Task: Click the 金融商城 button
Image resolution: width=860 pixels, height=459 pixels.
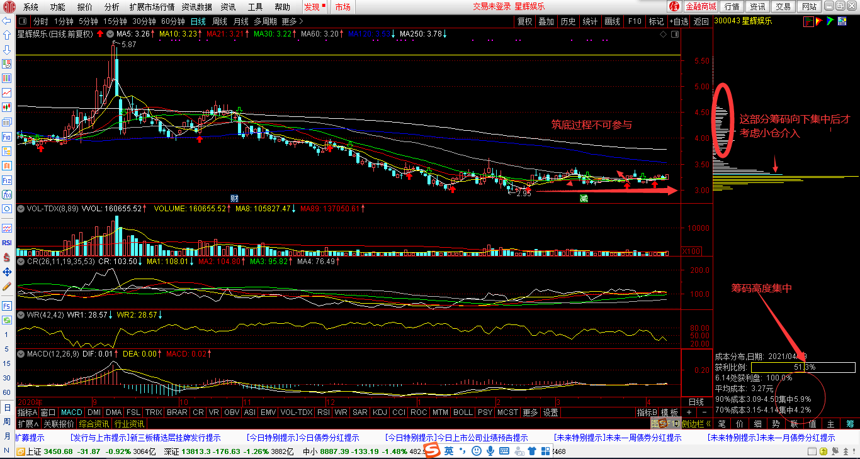Action: pyautogui.click(x=701, y=6)
